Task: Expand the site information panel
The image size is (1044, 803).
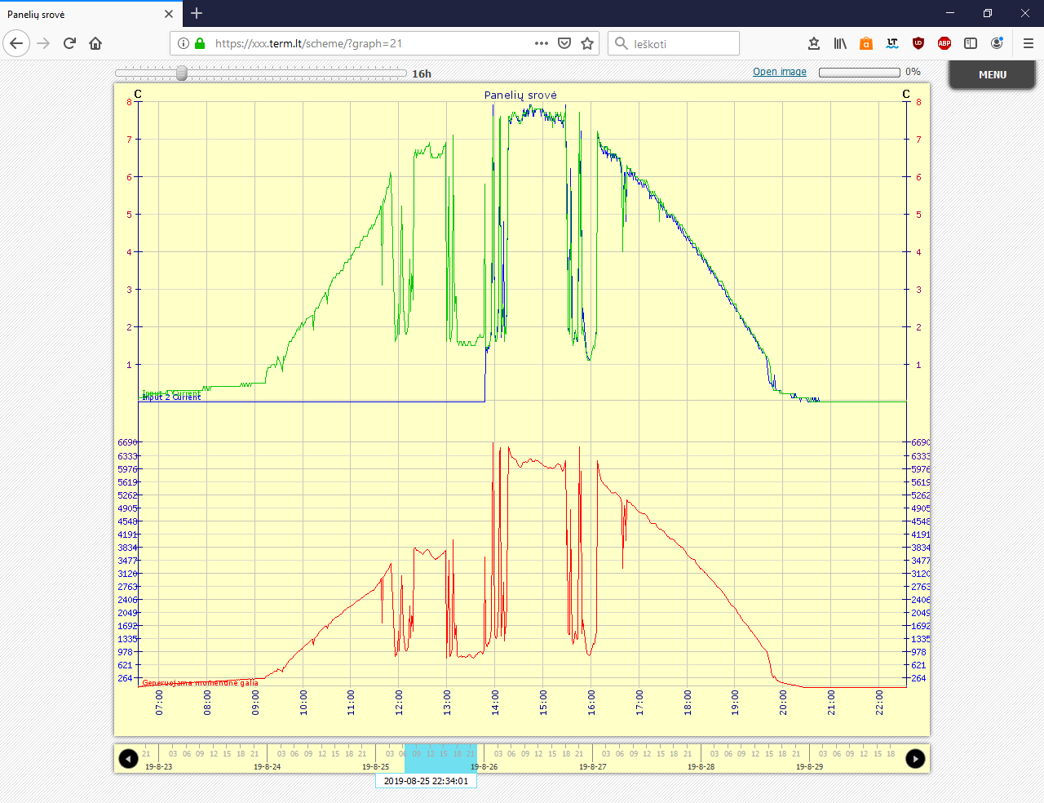Action: [x=184, y=43]
